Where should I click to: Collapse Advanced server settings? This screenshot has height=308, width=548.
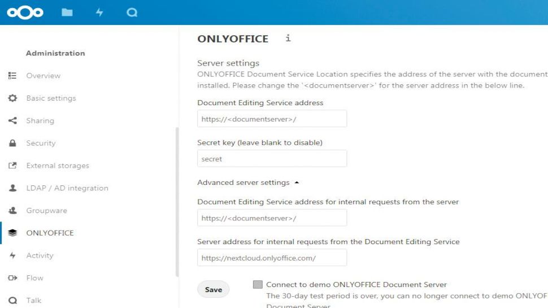(243, 183)
